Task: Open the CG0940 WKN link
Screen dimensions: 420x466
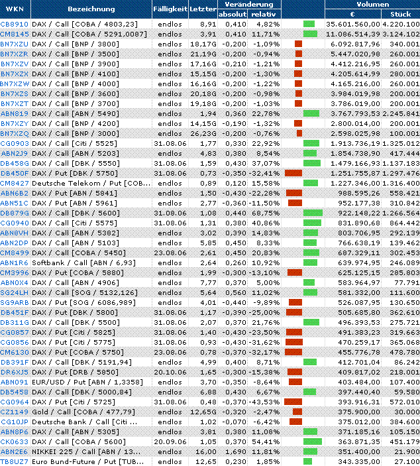Action: coord(15,223)
